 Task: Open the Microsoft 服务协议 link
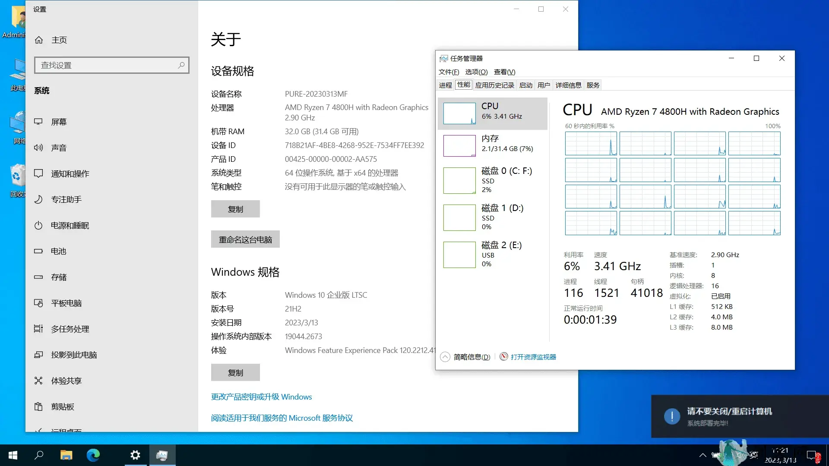click(282, 418)
